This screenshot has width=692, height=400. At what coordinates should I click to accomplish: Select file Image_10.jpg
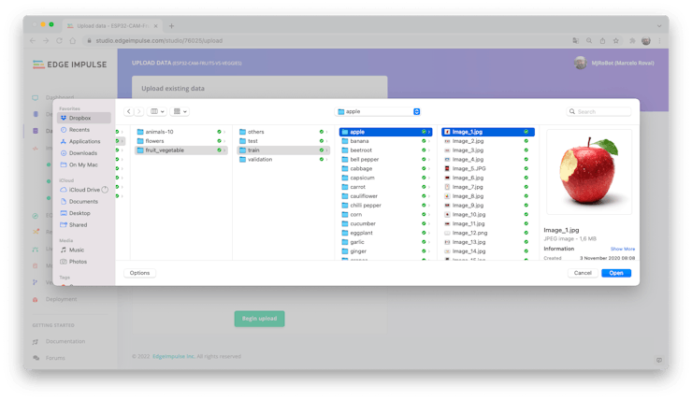click(x=488, y=215)
